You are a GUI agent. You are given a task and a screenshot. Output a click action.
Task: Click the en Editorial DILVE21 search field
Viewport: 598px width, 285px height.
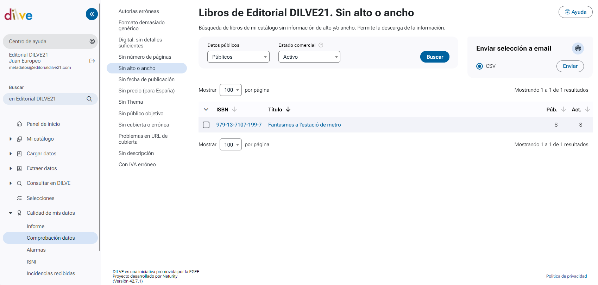click(x=46, y=99)
